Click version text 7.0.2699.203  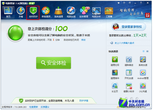tap(21, 107)
